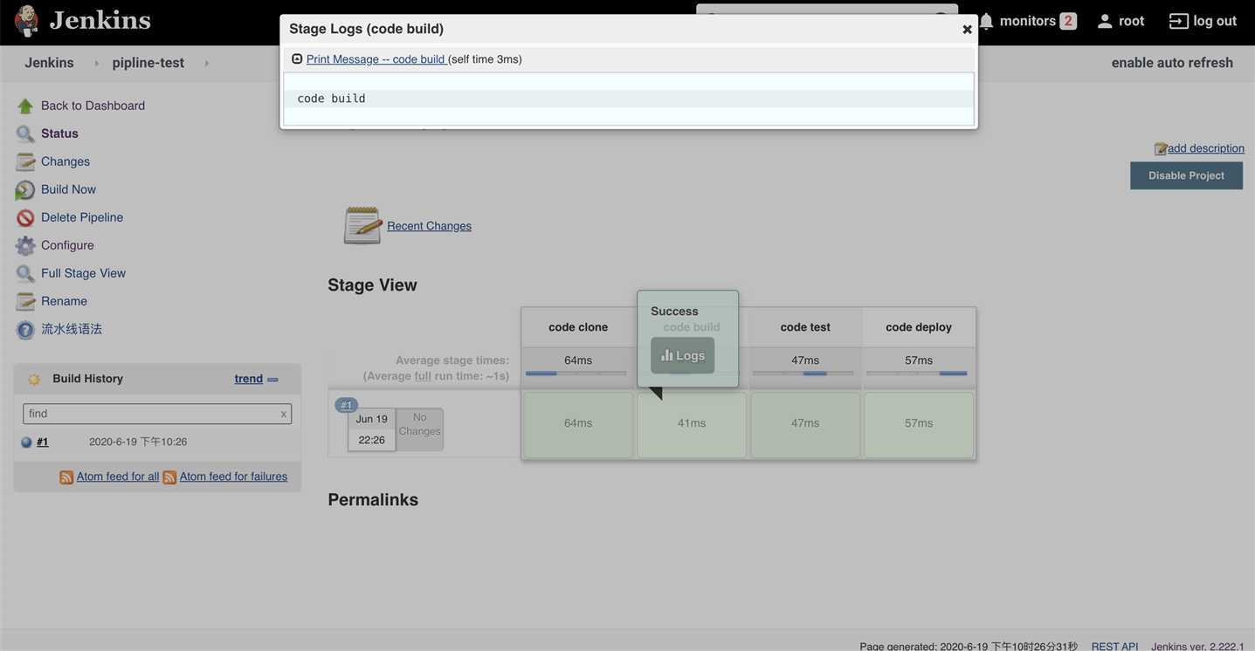Open the Print Message -- code build link
Viewport: 1255px width, 651px height.
tap(376, 59)
